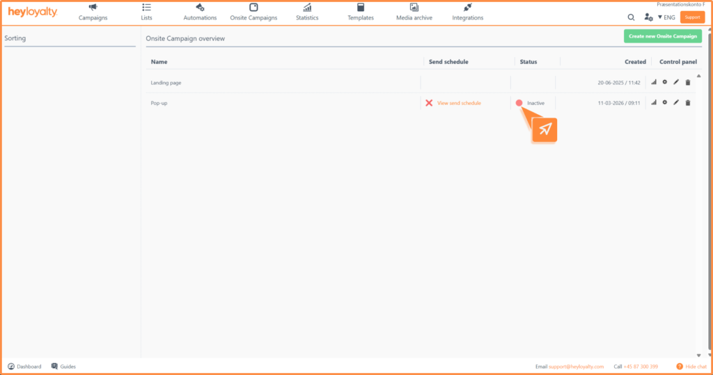The image size is (713, 375).
Task: Toggle the Pop-up Inactive status indicator
Action: coord(519,103)
